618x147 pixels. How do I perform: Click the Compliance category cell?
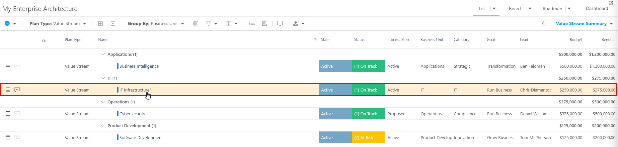pos(465,114)
